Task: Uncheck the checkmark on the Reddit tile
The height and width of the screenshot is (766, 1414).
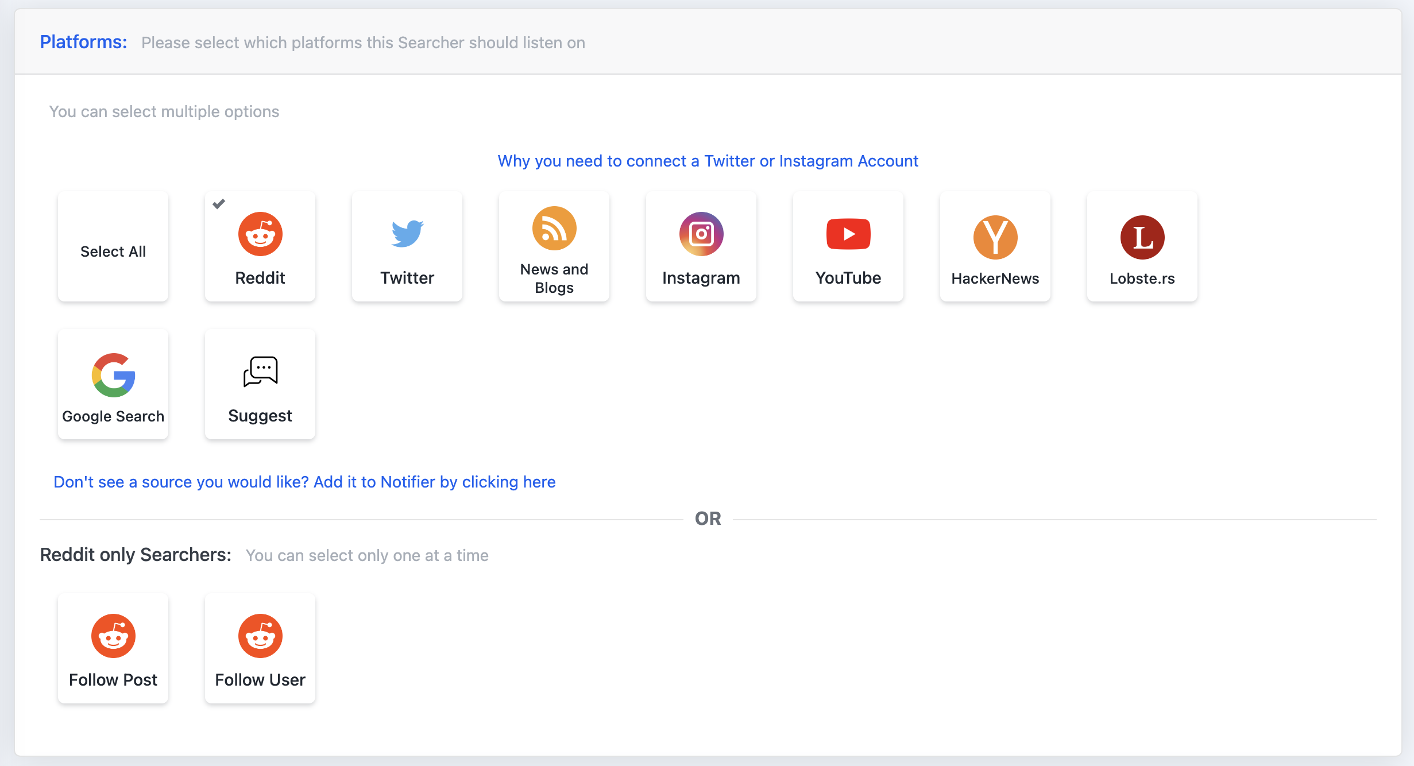Action: tap(218, 204)
